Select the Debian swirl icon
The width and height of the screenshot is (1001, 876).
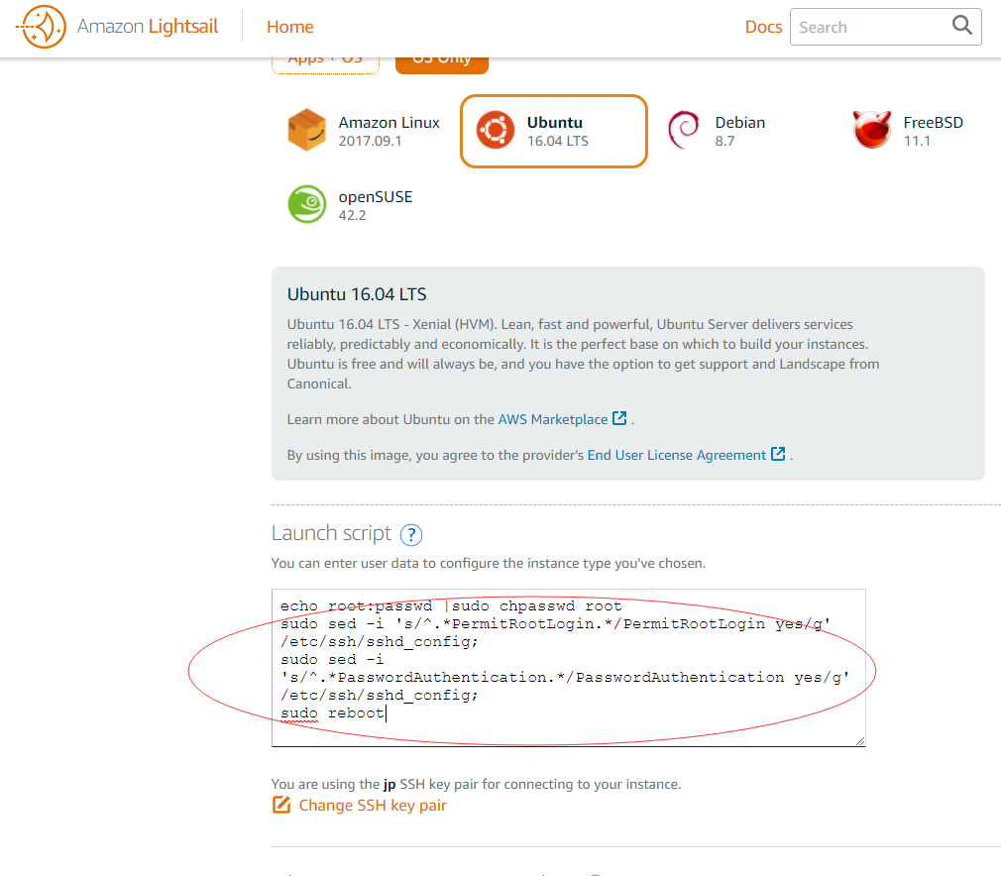[683, 130]
